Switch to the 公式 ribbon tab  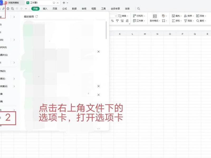64,9
